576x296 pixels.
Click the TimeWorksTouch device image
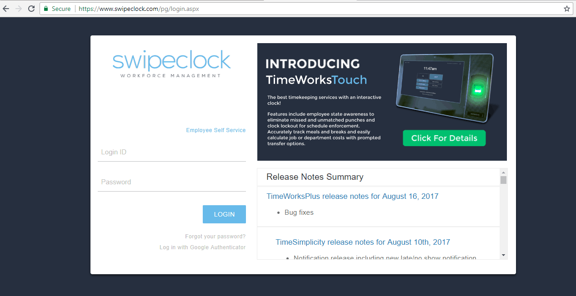(x=445, y=88)
